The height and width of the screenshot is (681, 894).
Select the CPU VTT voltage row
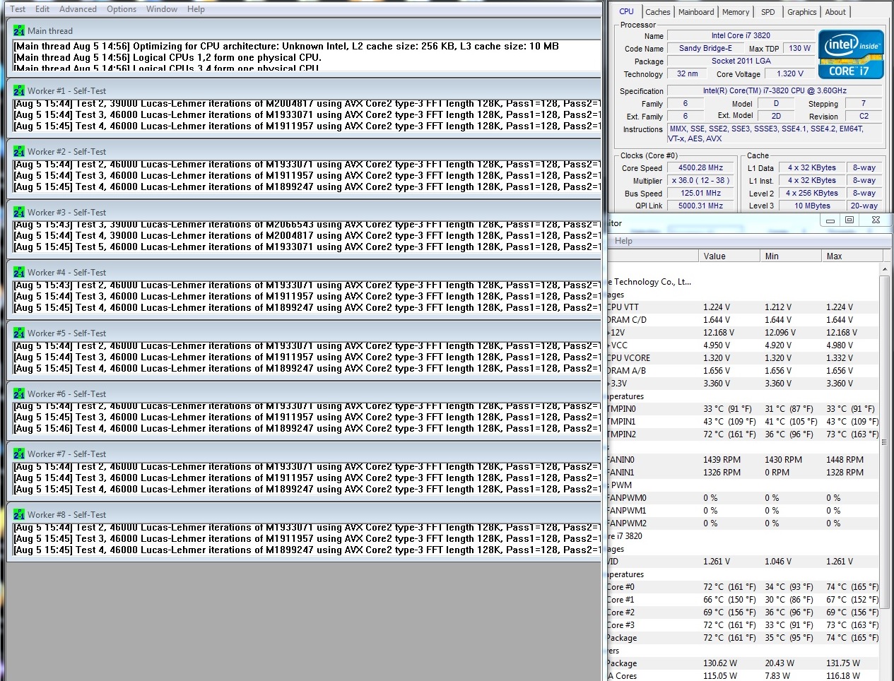click(x=743, y=307)
